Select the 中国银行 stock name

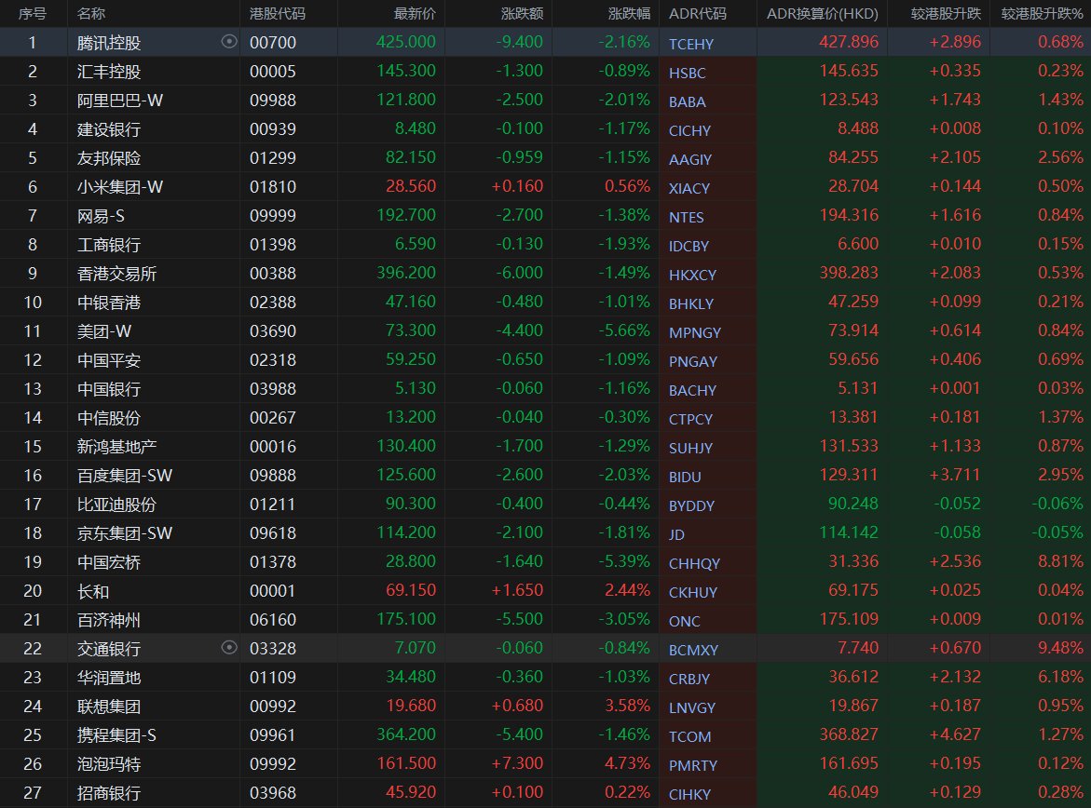(x=109, y=389)
